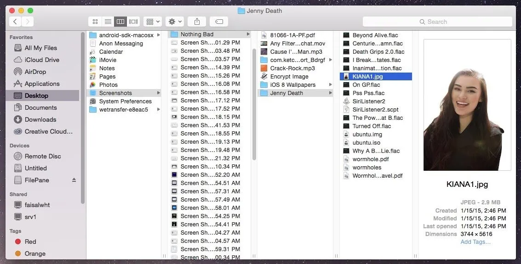This screenshot has width=521, height=264.
Task: Click the ubuntu.iso disk image icon
Action: [x=346, y=143]
